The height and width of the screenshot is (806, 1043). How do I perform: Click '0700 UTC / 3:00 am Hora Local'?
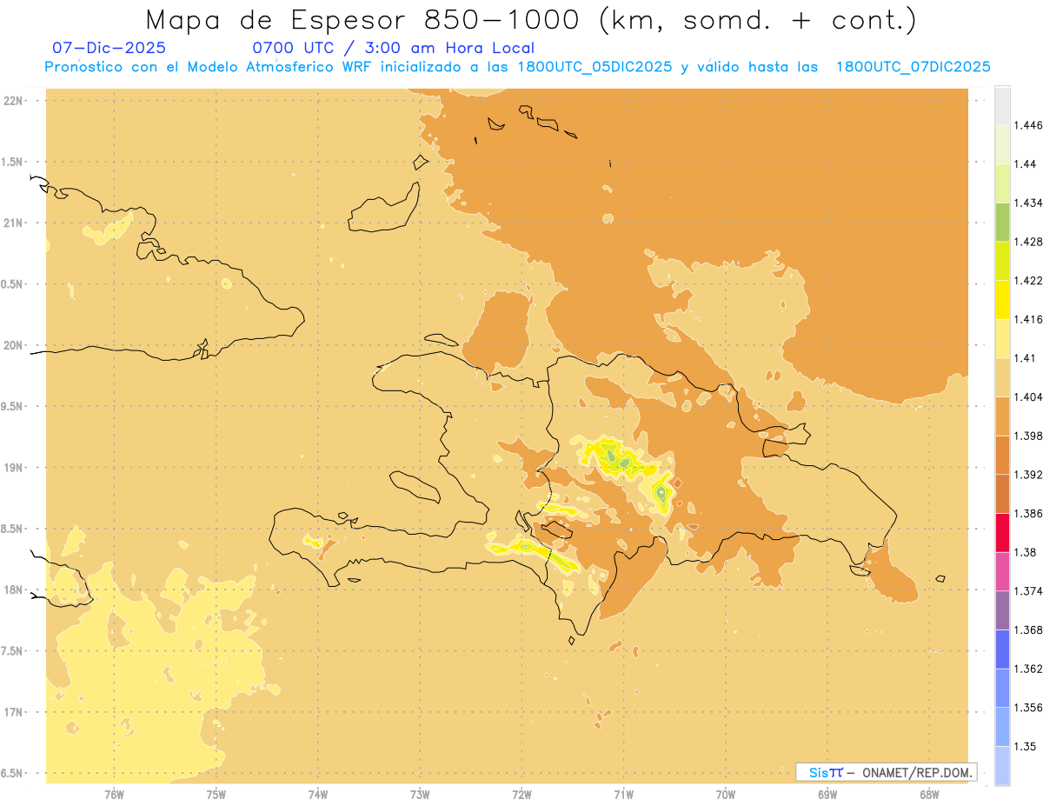pyautogui.click(x=394, y=48)
